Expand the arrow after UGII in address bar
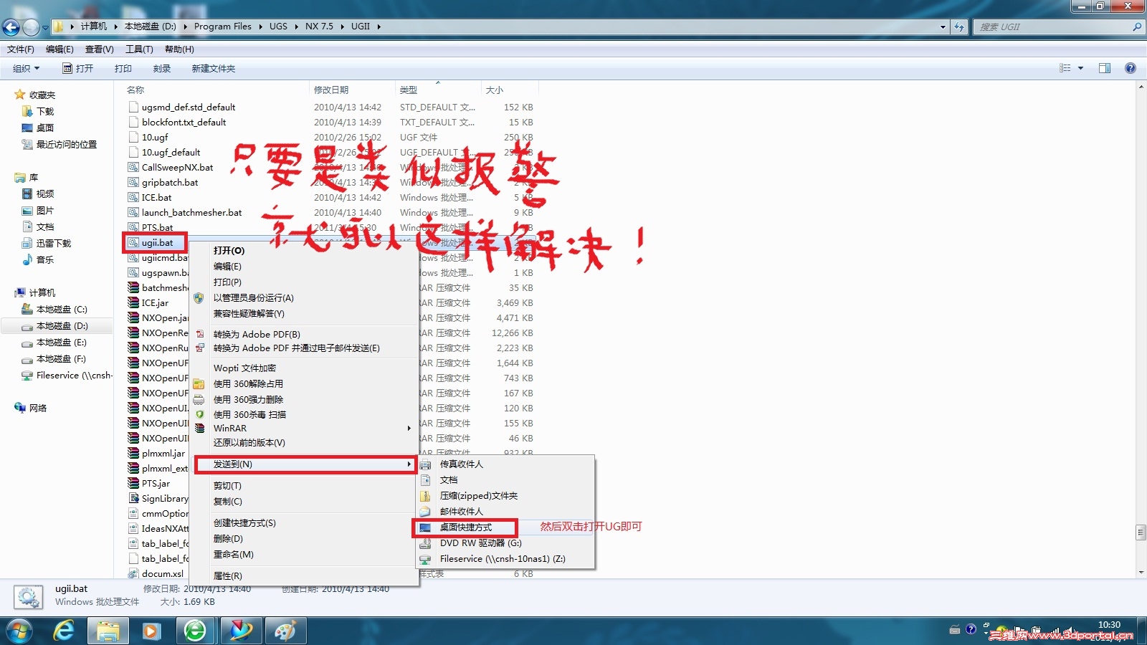This screenshot has width=1147, height=645. (379, 27)
